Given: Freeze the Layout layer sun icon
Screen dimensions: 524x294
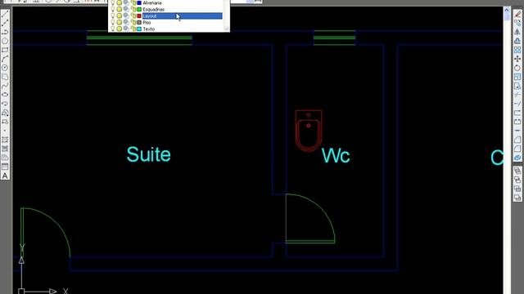Looking at the screenshot, I should point(119,16).
